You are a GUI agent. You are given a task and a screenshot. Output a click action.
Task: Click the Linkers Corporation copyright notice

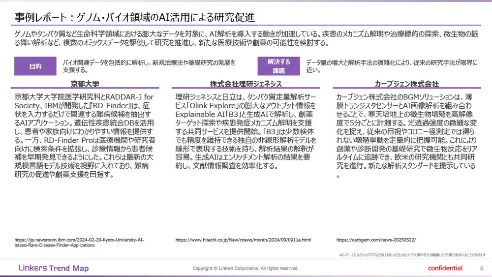246,268
